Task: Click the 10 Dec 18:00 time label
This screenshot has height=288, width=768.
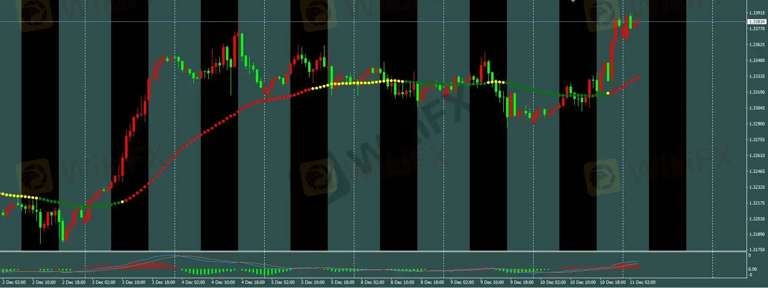Action: 613,282
